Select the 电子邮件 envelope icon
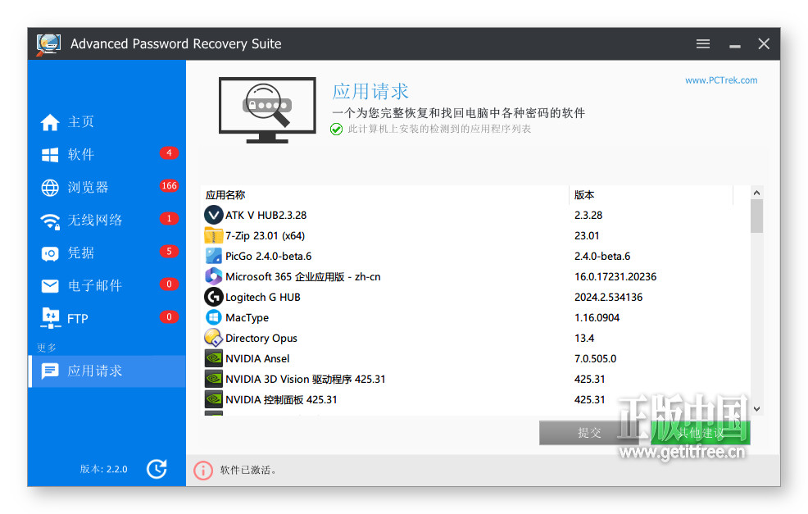The height and width of the screenshot is (514, 808). point(50,286)
